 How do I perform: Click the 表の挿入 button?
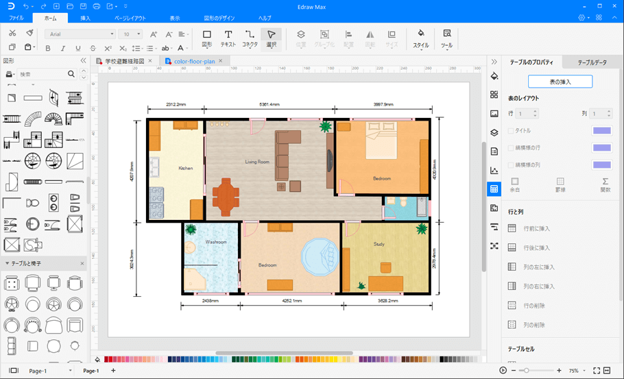pyautogui.click(x=560, y=82)
